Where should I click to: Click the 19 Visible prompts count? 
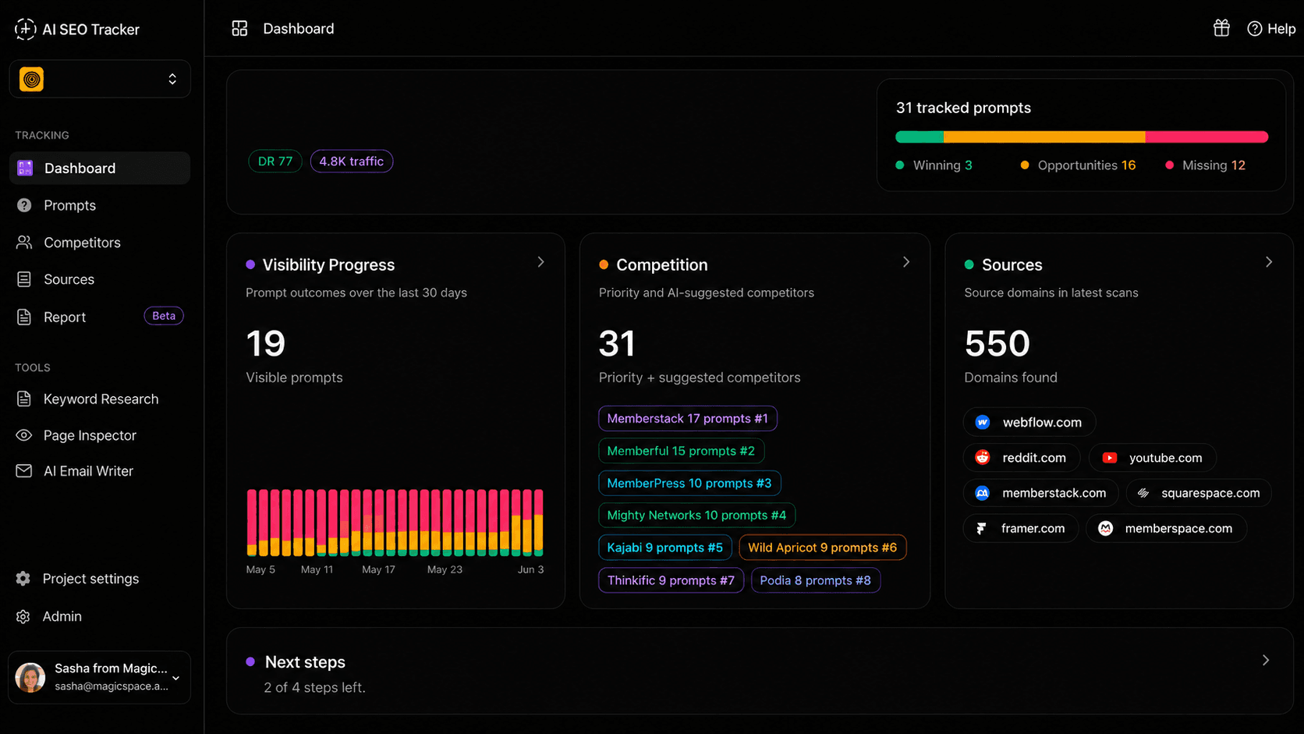(x=266, y=343)
